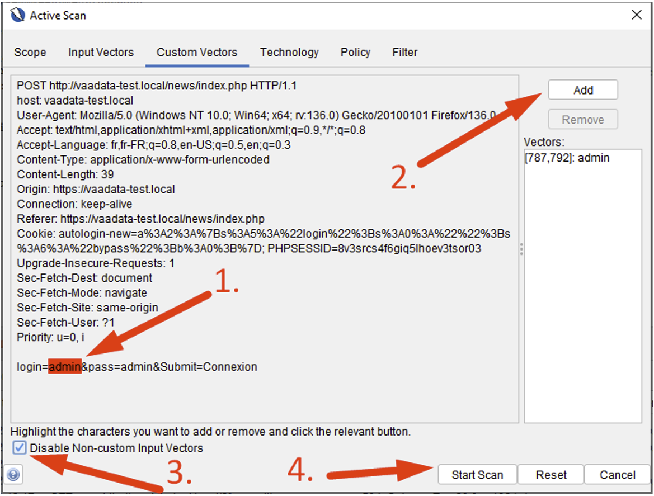
Task: Cancel the Active Scan dialog
Action: click(617, 475)
